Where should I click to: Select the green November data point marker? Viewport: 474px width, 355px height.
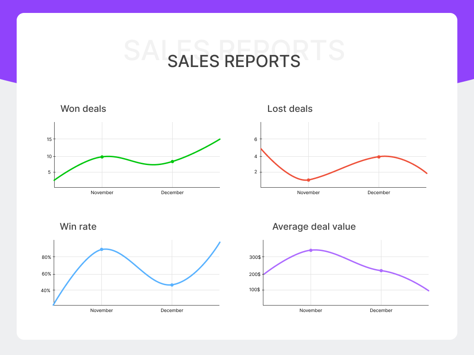point(102,156)
